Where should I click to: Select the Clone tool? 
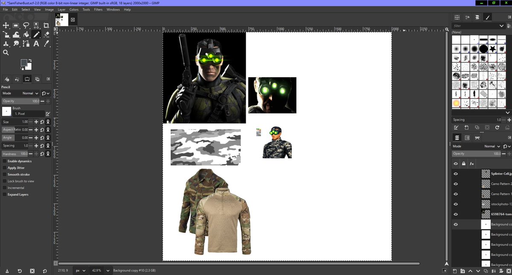pos(6,43)
